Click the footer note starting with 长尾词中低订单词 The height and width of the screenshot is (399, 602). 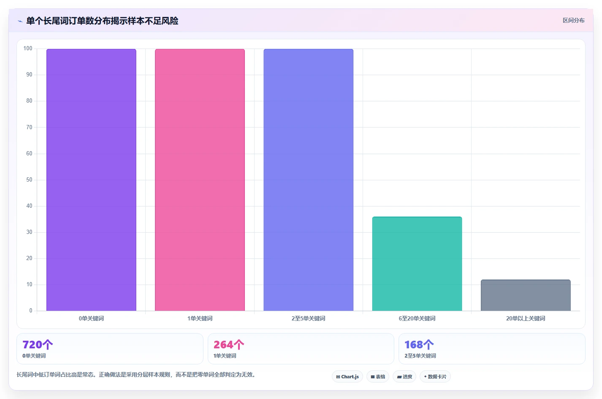137,375
